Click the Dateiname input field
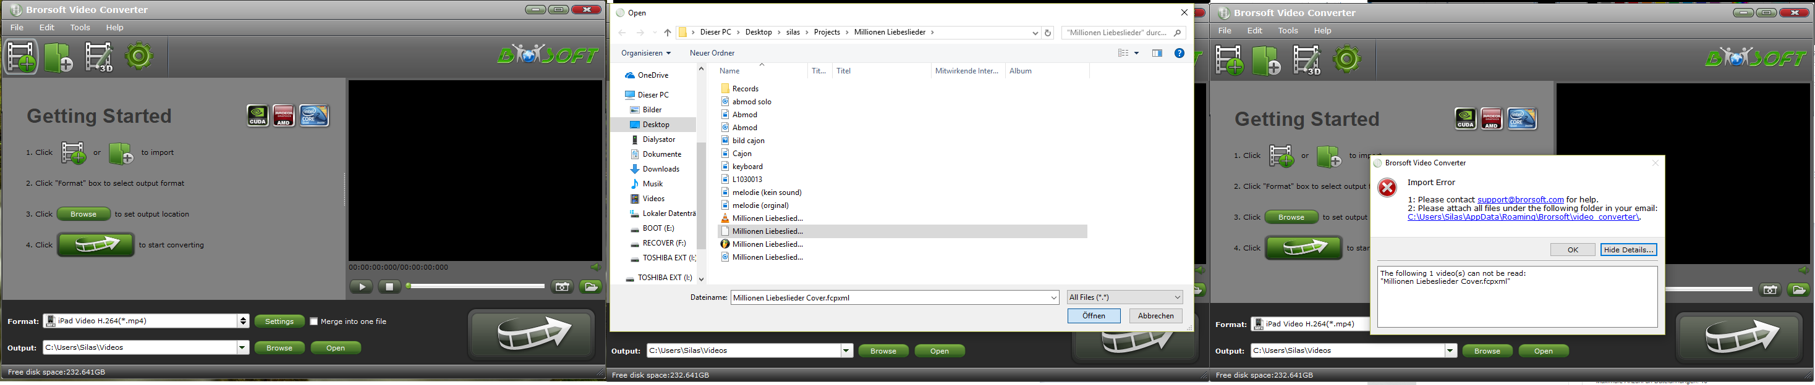 (889, 298)
